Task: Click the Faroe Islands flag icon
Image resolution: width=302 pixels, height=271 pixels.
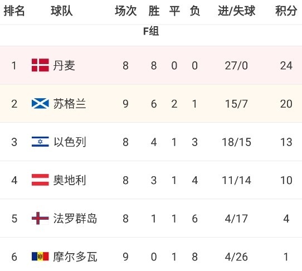Action: pyautogui.click(x=40, y=218)
